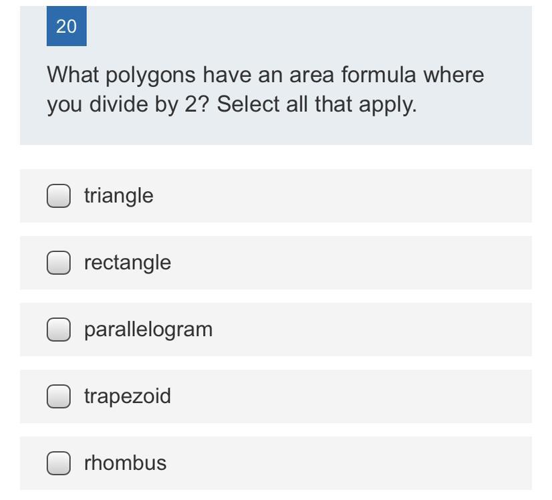552x500 pixels.
Task: Enable the parallelogram checkbox
Action: 59,330
